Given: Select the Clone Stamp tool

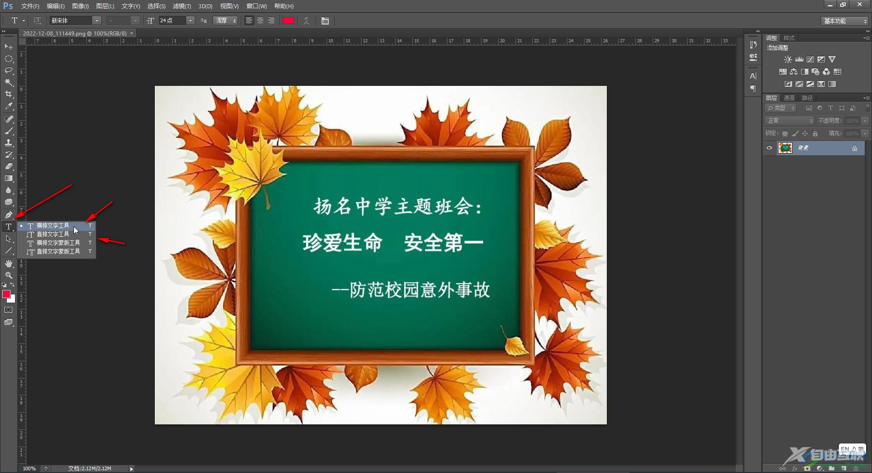Looking at the screenshot, I should click(9, 143).
